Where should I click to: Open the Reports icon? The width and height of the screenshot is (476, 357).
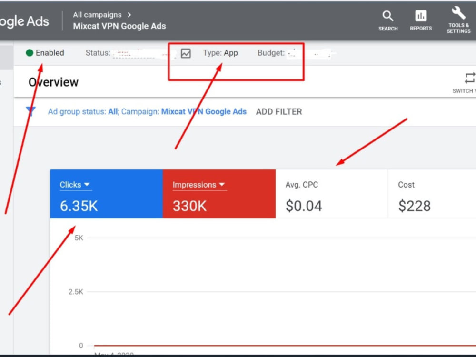(421, 20)
